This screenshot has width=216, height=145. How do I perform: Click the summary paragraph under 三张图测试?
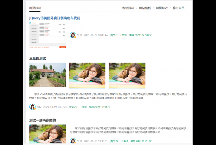click(108, 96)
